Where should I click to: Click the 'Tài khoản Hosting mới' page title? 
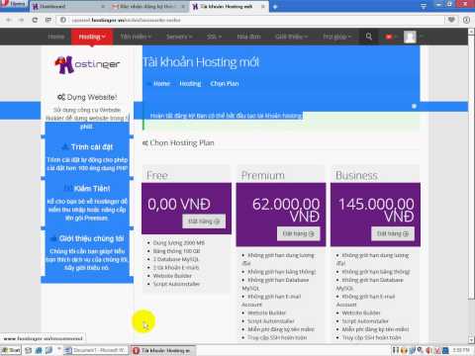coord(201,62)
